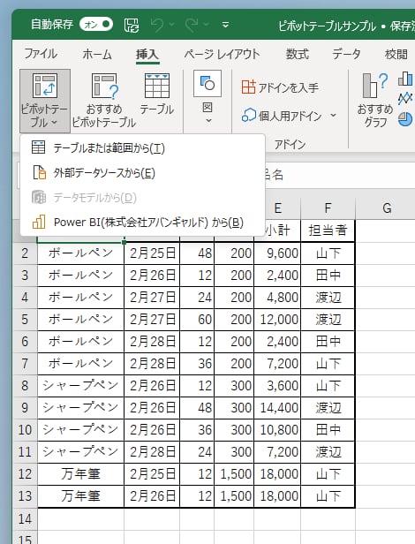Switch to the ホーム tab
Screen dimensions: 415x544
tap(97, 55)
